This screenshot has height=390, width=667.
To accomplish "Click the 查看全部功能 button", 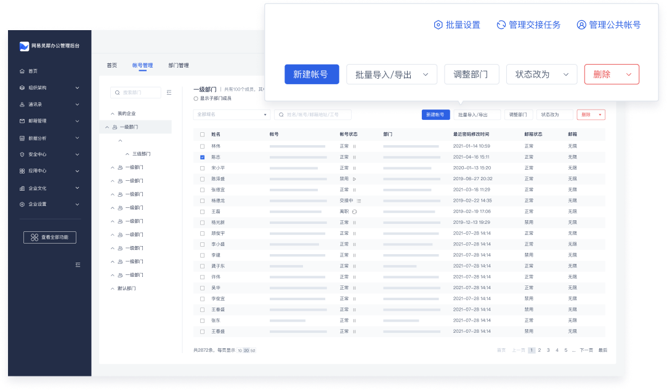I will tap(50, 237).
